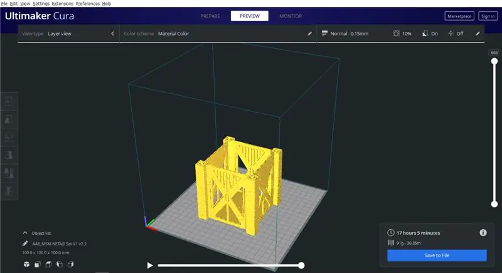Viewport: 502px width, 273px height.
Task: Open the Marketplace button
Action: [459, 16]
